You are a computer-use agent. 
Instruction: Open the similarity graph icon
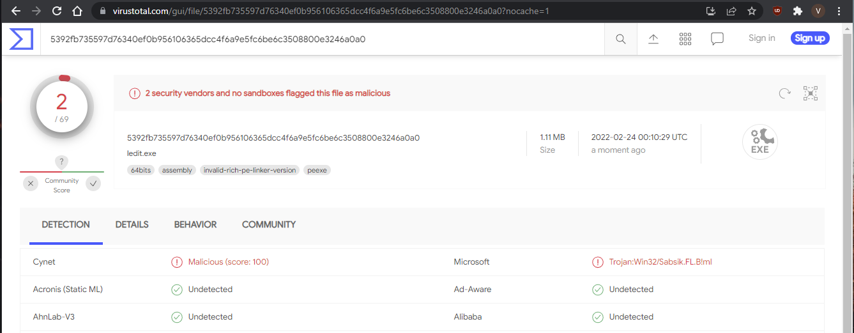coord(811,93)
